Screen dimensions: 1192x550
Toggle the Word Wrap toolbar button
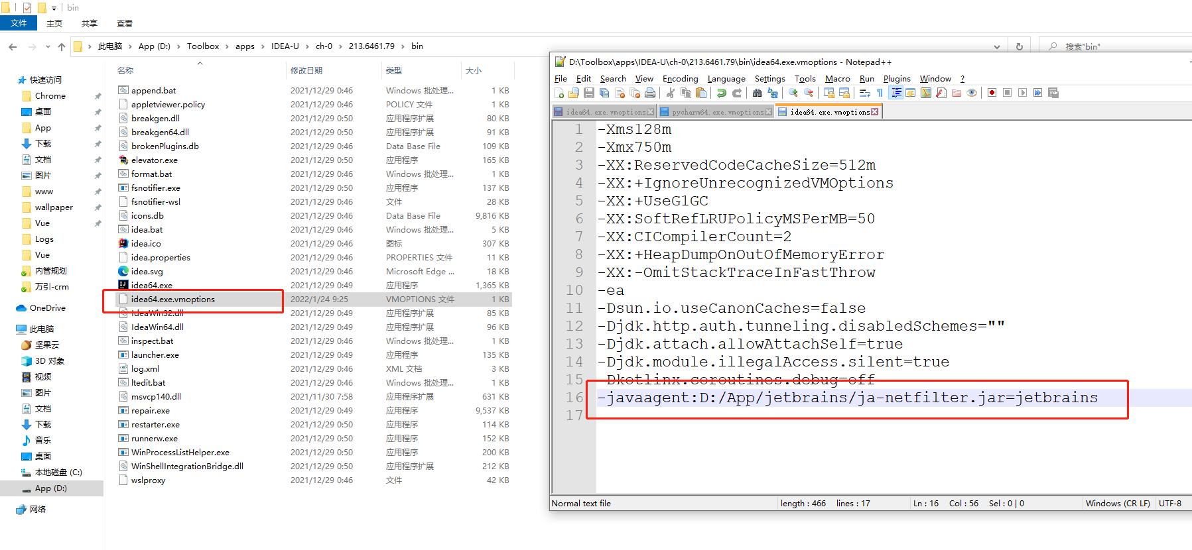click(865, 93)
